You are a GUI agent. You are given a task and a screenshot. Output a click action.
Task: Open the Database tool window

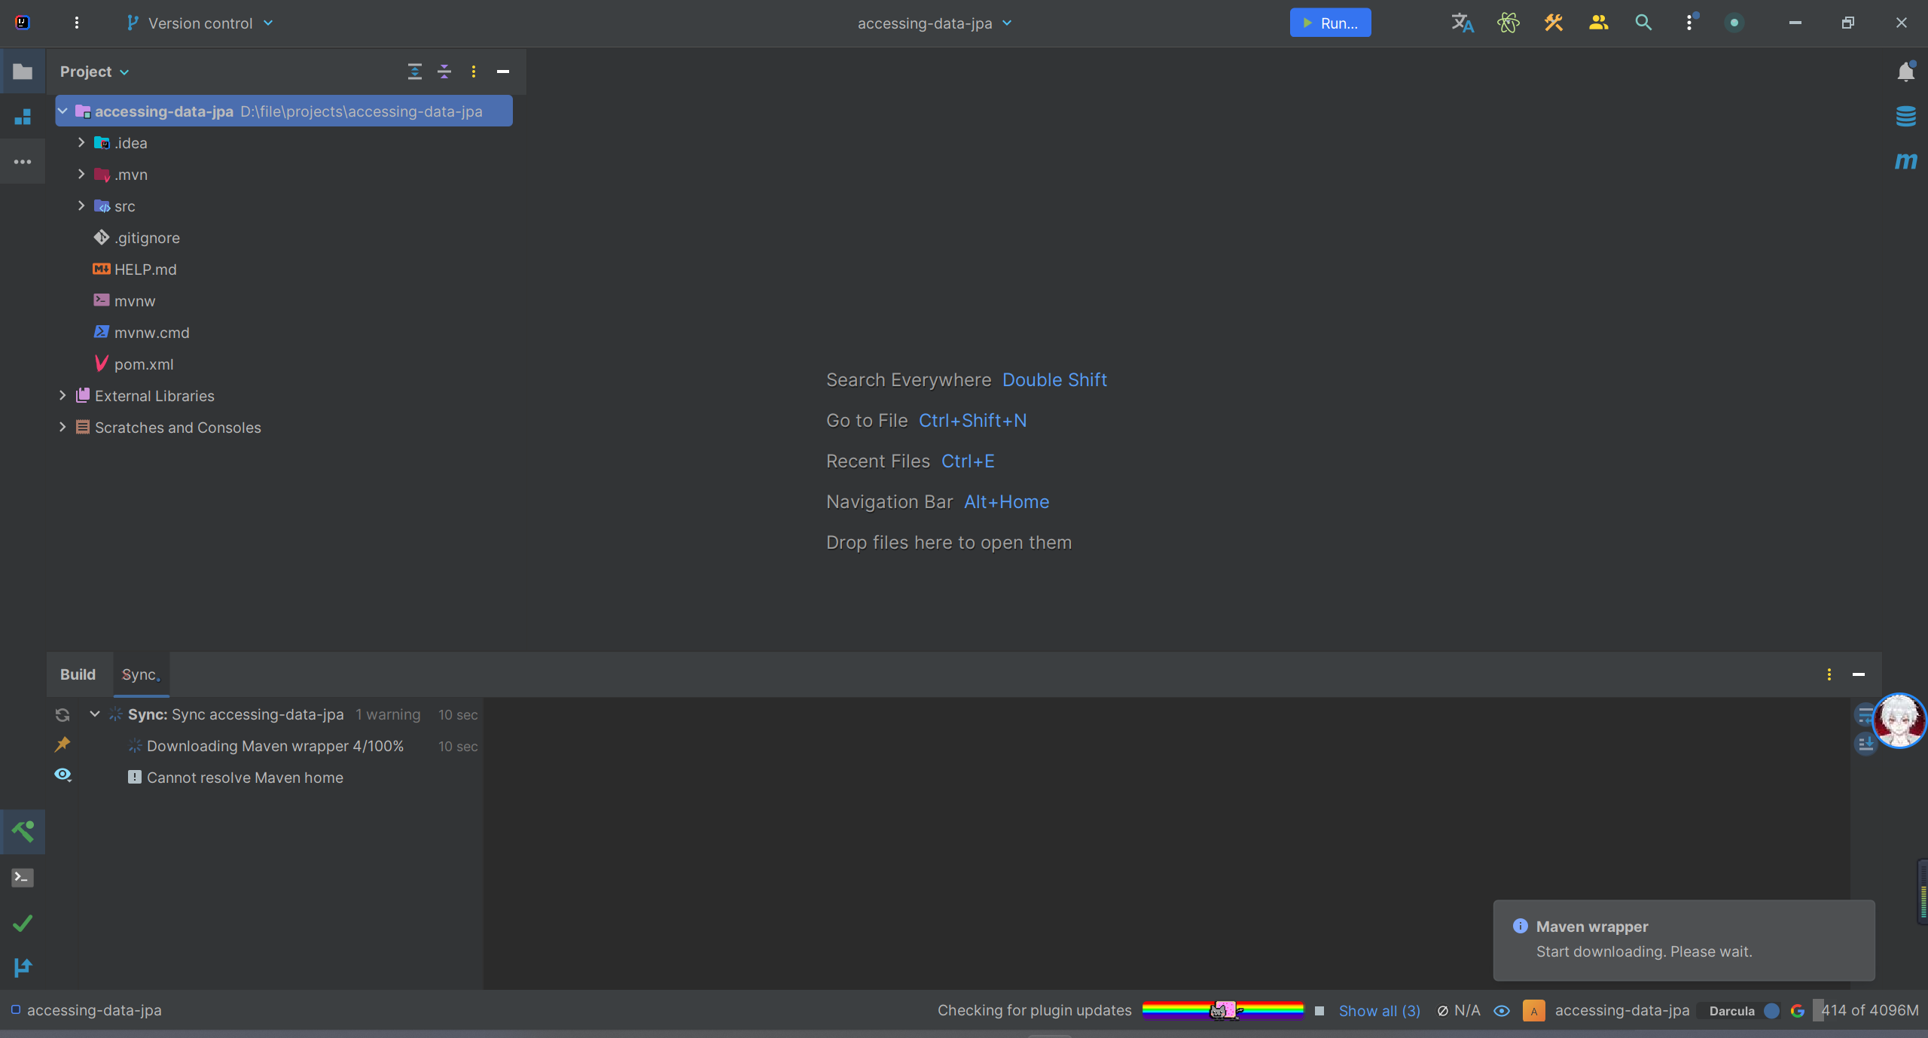pos(1905,116)
